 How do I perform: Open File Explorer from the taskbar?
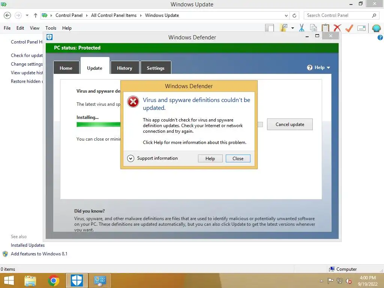pyautogui.click(x=30, y=280)
